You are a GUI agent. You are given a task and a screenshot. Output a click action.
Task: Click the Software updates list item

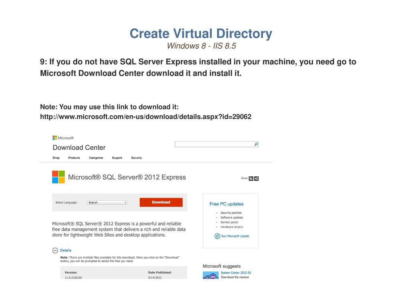click(232, 217)
